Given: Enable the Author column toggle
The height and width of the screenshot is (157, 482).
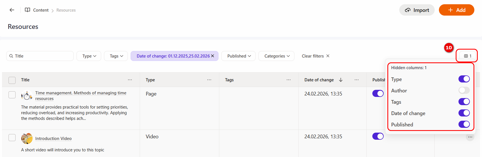Looking at the screenshot, I should pyautogui.click(x=464, y=90).
